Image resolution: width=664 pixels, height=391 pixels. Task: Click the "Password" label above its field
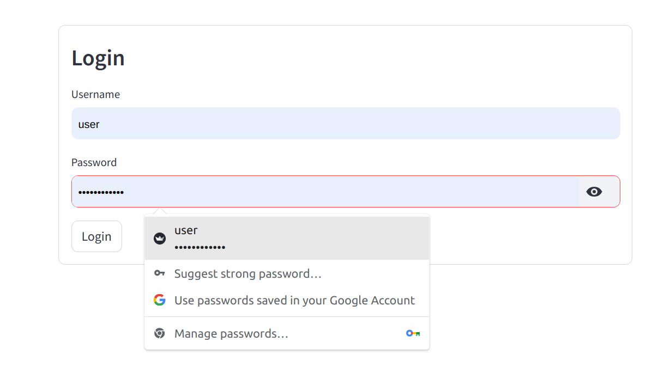pos(94,162)
